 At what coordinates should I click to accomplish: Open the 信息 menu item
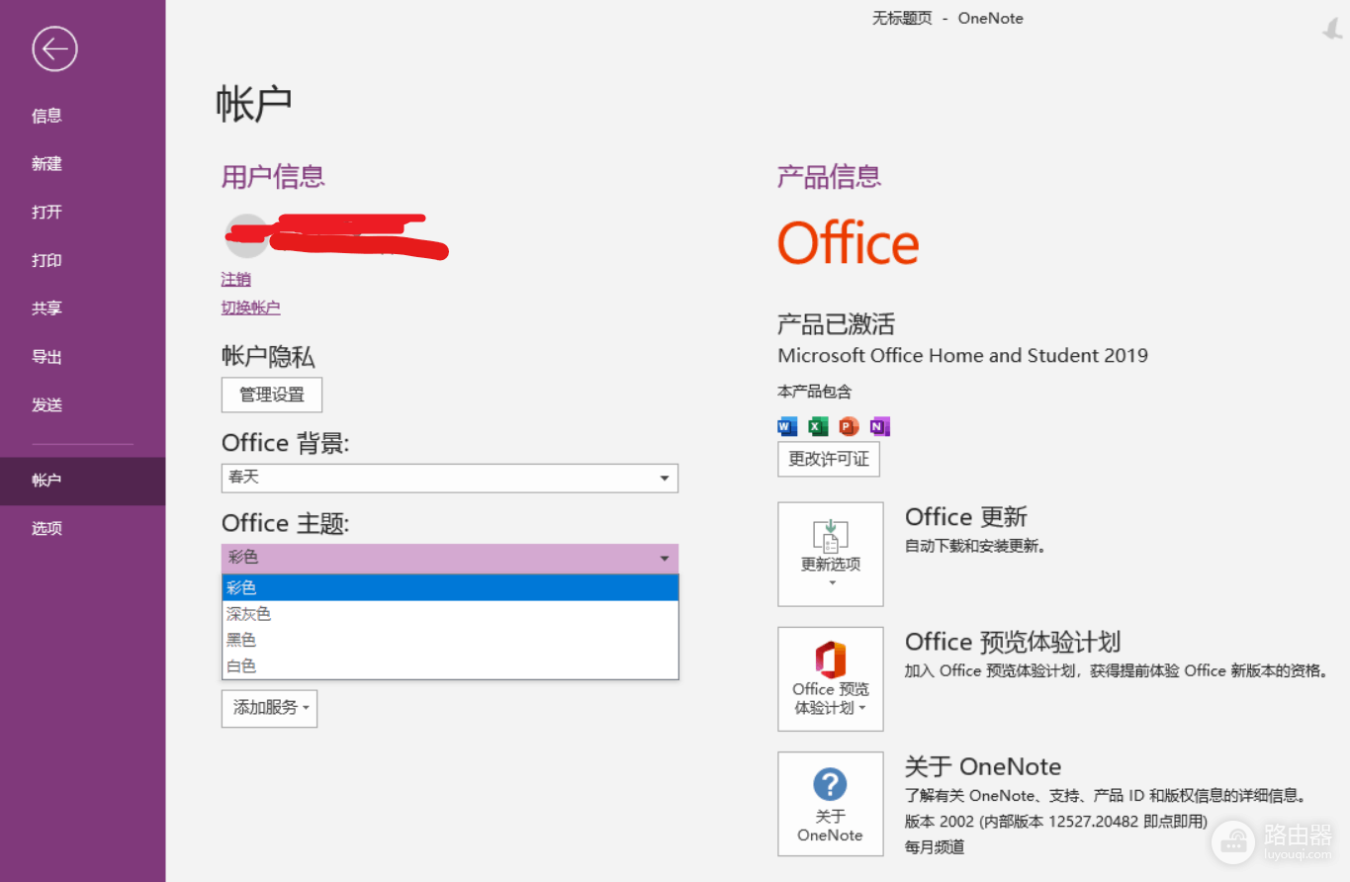click(83, 116)
